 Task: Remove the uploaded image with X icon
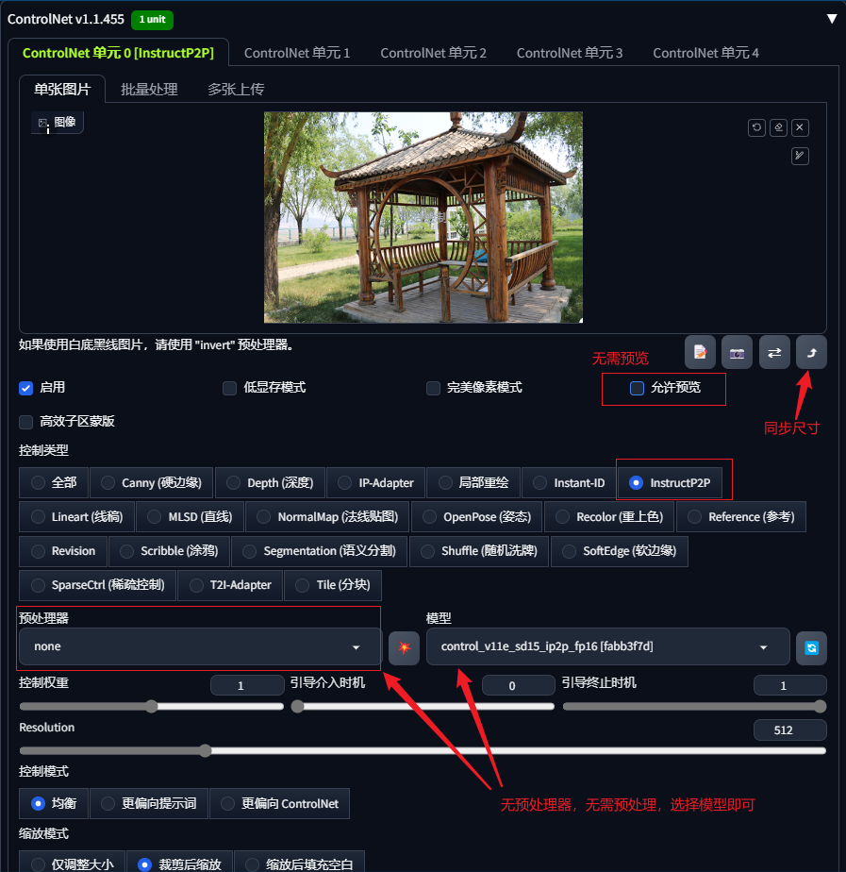pos(800,127)
